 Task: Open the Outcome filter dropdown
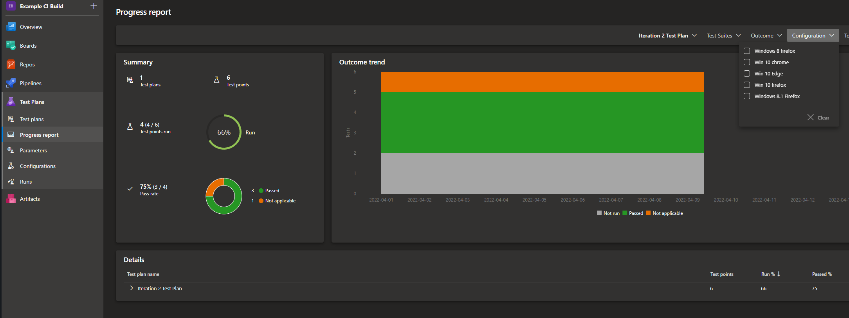click(x=766, y=36)
